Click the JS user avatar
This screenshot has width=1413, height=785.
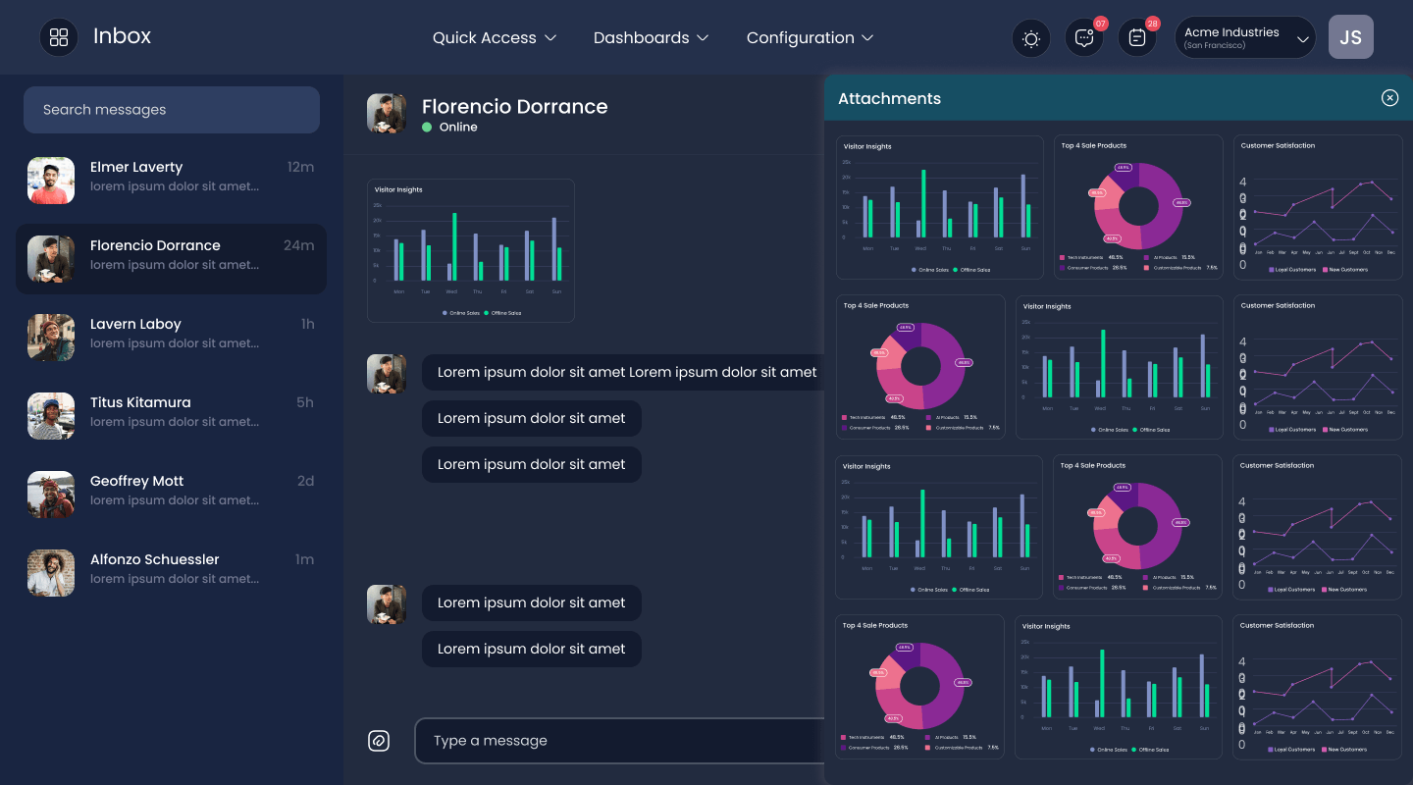[x=1351, y=37]
